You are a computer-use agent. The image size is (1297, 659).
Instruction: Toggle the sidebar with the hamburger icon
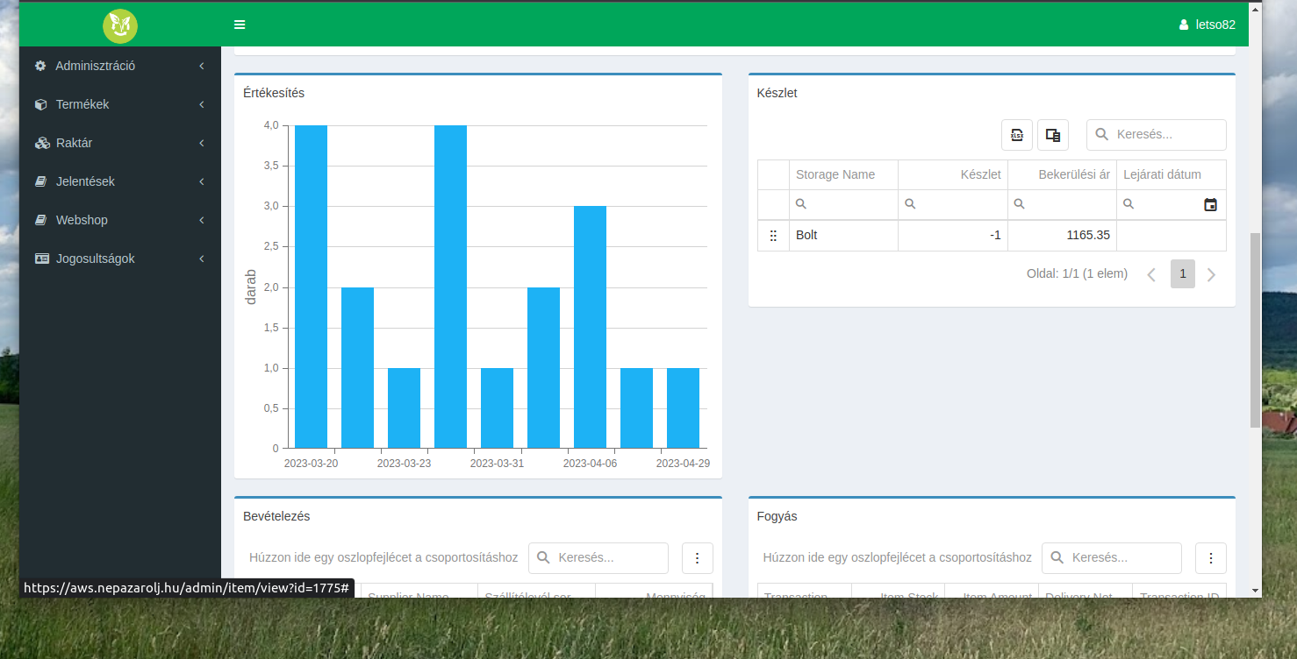[x=240, y=25]
